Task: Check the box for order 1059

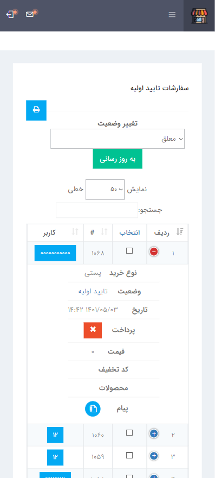Action: pyautogui.click(x=129, y=455)
